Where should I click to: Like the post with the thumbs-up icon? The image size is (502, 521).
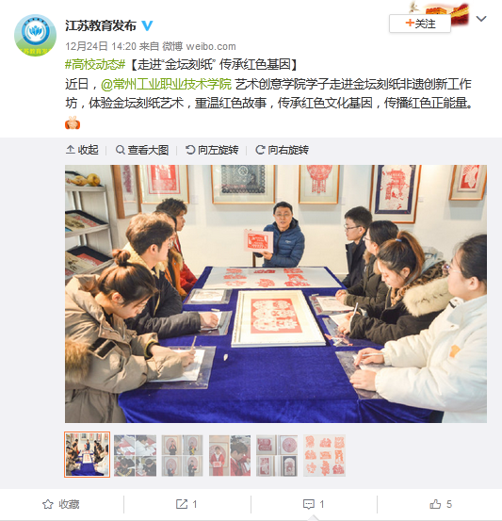[x=435, y=504]
